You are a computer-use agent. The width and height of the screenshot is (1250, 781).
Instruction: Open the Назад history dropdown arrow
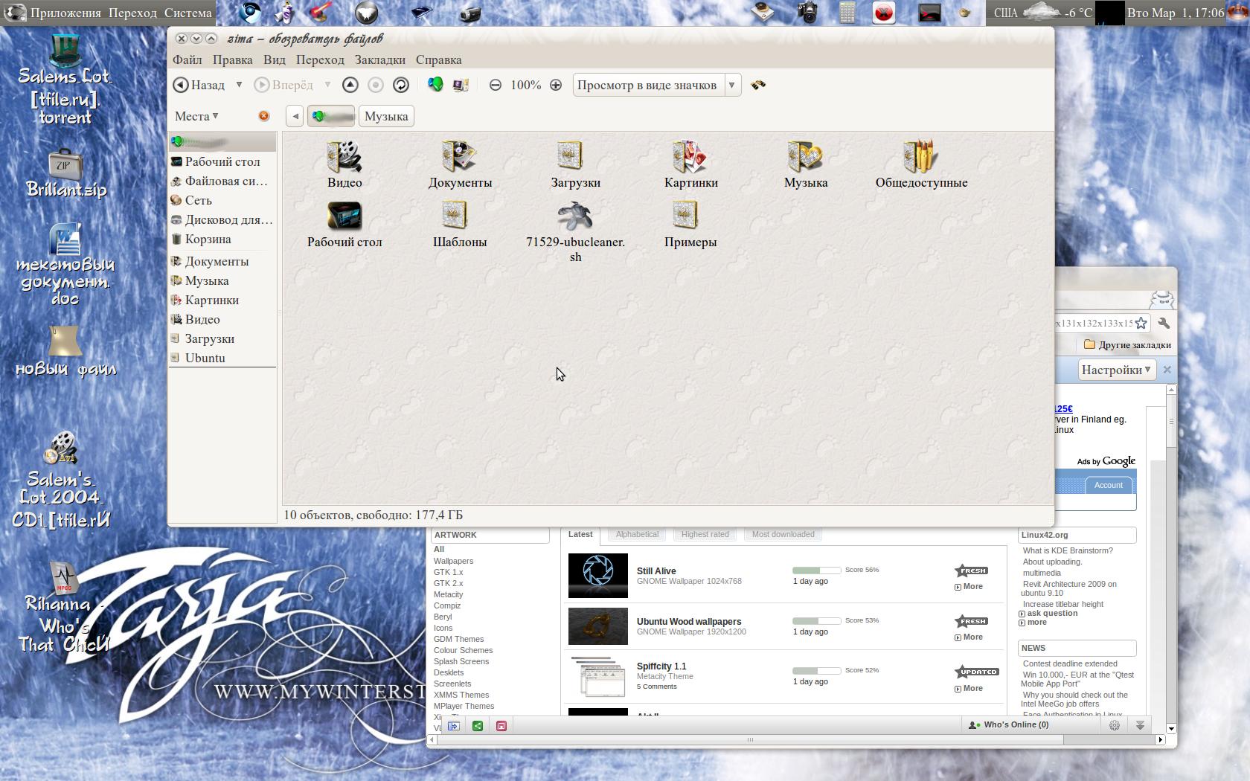tap(239, 85)
